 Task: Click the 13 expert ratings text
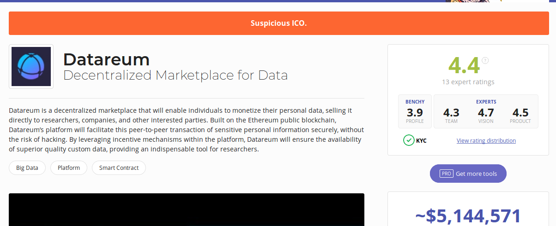468,82
